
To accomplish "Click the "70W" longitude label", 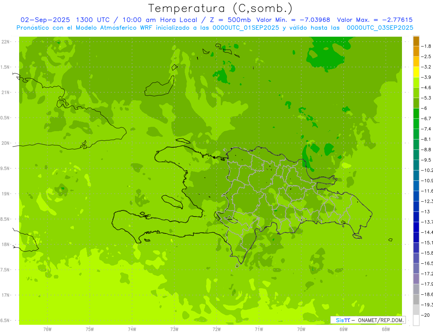I will pyautogui.click(x=301, y=329).
